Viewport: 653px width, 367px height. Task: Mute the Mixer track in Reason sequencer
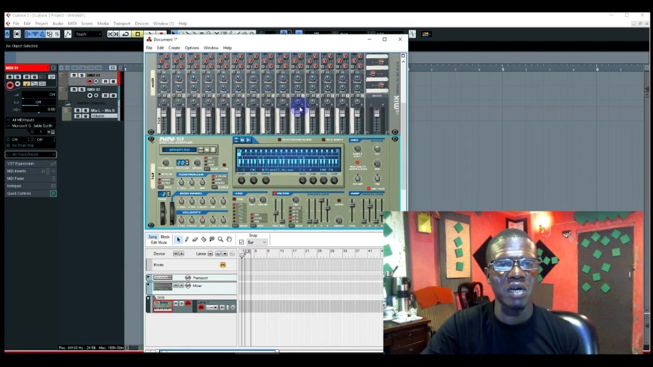pyautogui.click(x=177, y=286)
